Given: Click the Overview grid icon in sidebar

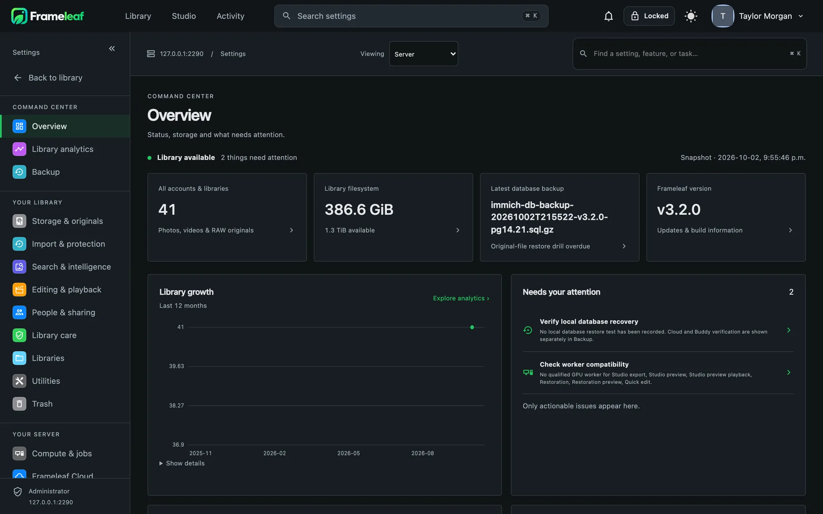Looking at the screenshot, I should pos(19,126).
